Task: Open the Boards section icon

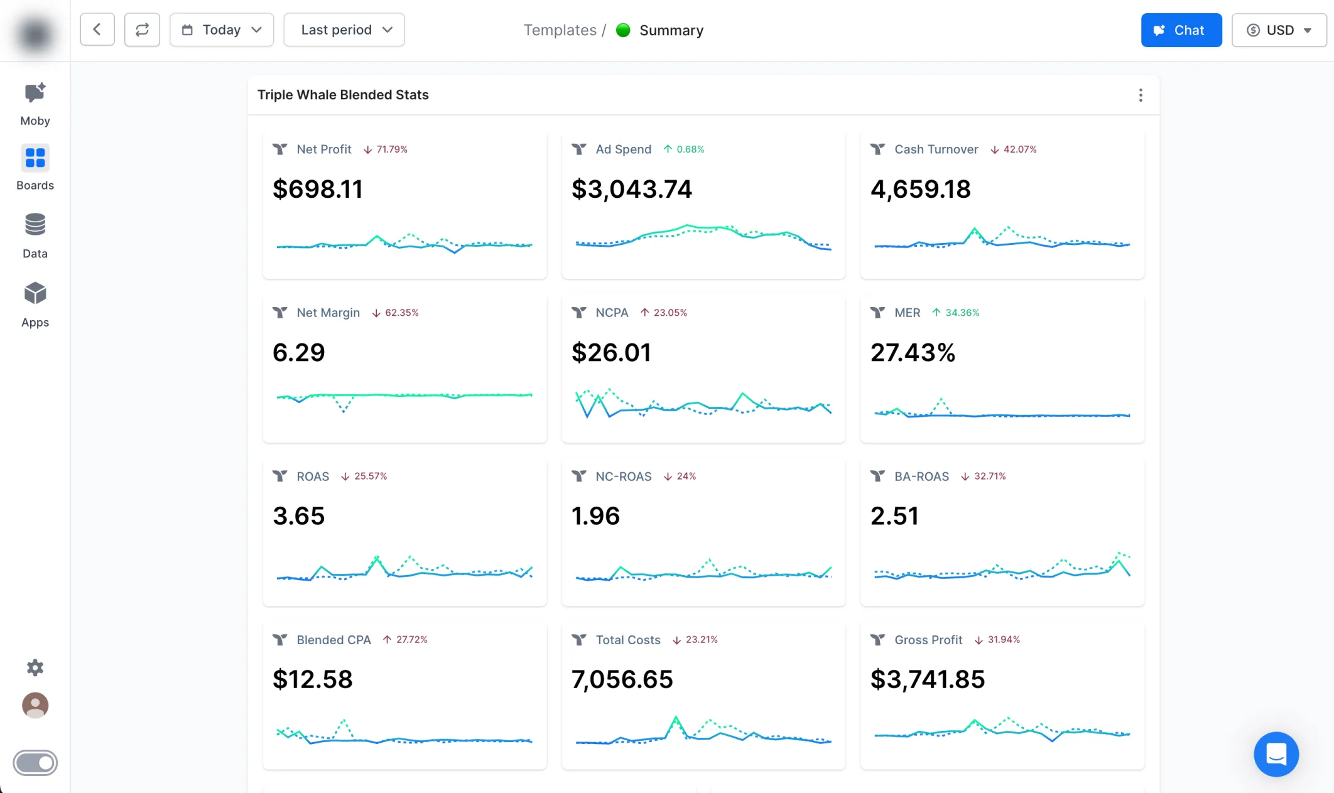Action: point(35,158)
